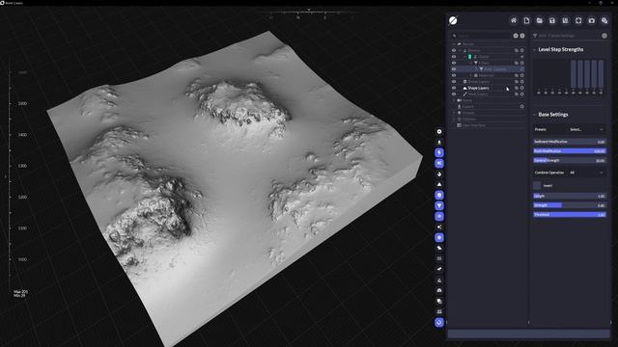
Task: Save the project with the floppy disk icon
Action: (x=552, y=20)
